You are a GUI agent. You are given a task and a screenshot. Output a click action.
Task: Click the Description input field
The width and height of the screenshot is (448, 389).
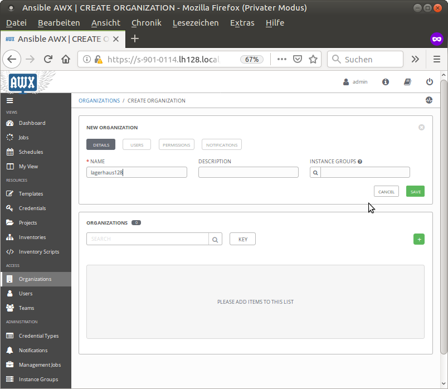click(x=249, y=172)
